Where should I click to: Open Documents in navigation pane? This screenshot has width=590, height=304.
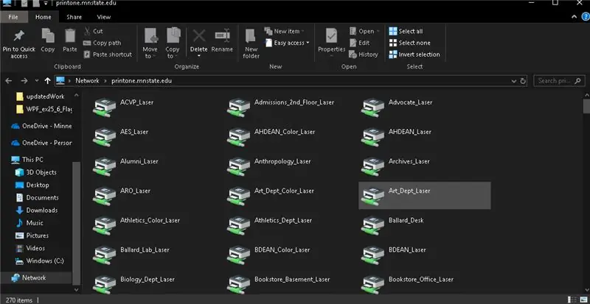37,198
